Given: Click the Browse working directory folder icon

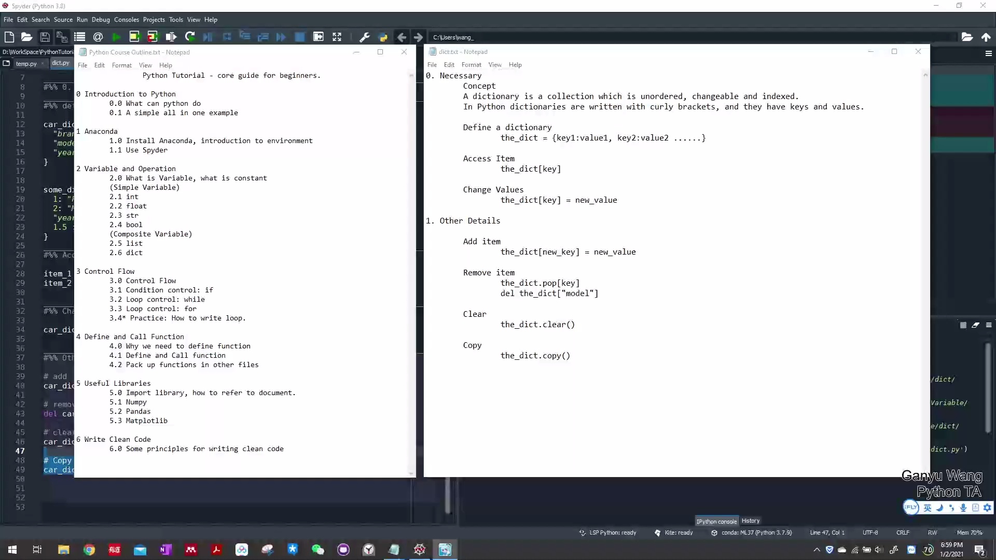Looking at the screenshot, I should coord(967,37).
